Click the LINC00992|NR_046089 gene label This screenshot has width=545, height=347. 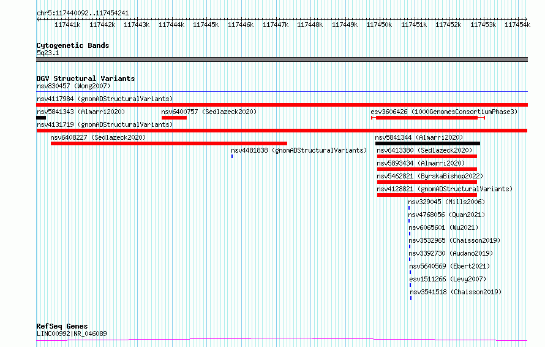click(72, 334)
